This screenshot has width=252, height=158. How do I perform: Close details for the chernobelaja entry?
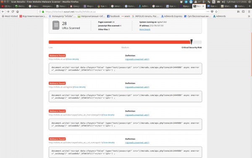point(108,115)
